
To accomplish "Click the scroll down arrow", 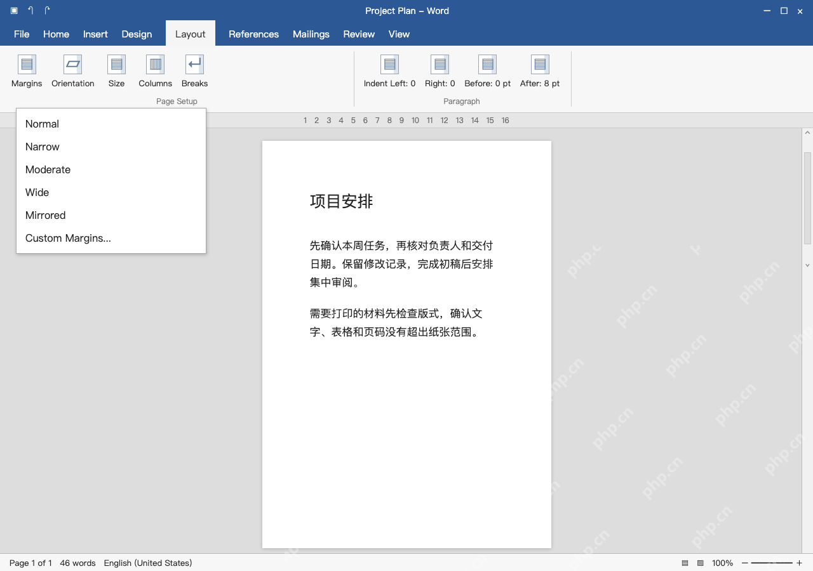I will (808, 265).
